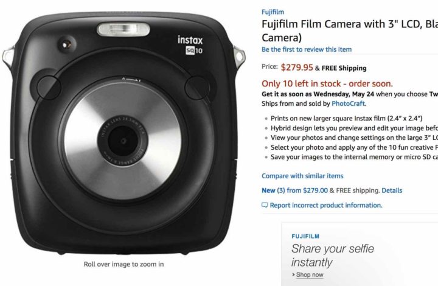
Task: Click the $279.95 price text
Action: pyautogui.click(x=297, y=68)
